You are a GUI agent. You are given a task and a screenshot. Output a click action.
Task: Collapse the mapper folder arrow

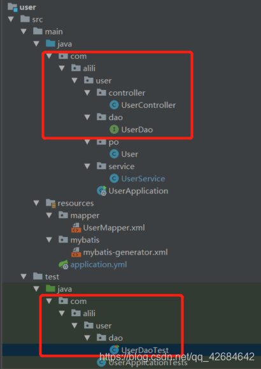[49, 216]
